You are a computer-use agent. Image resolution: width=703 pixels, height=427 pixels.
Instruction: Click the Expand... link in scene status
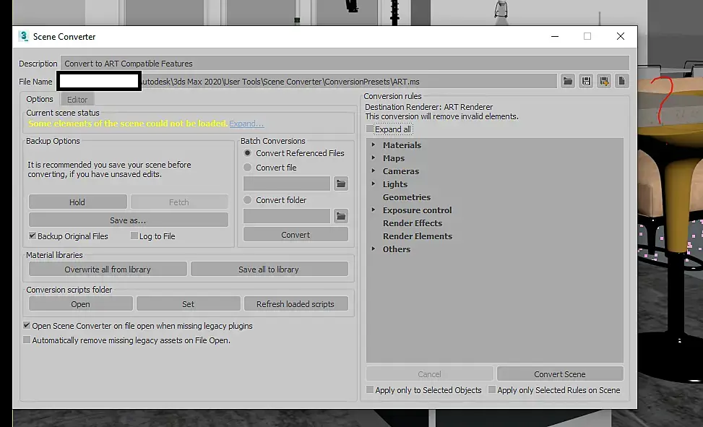[246, 124]
